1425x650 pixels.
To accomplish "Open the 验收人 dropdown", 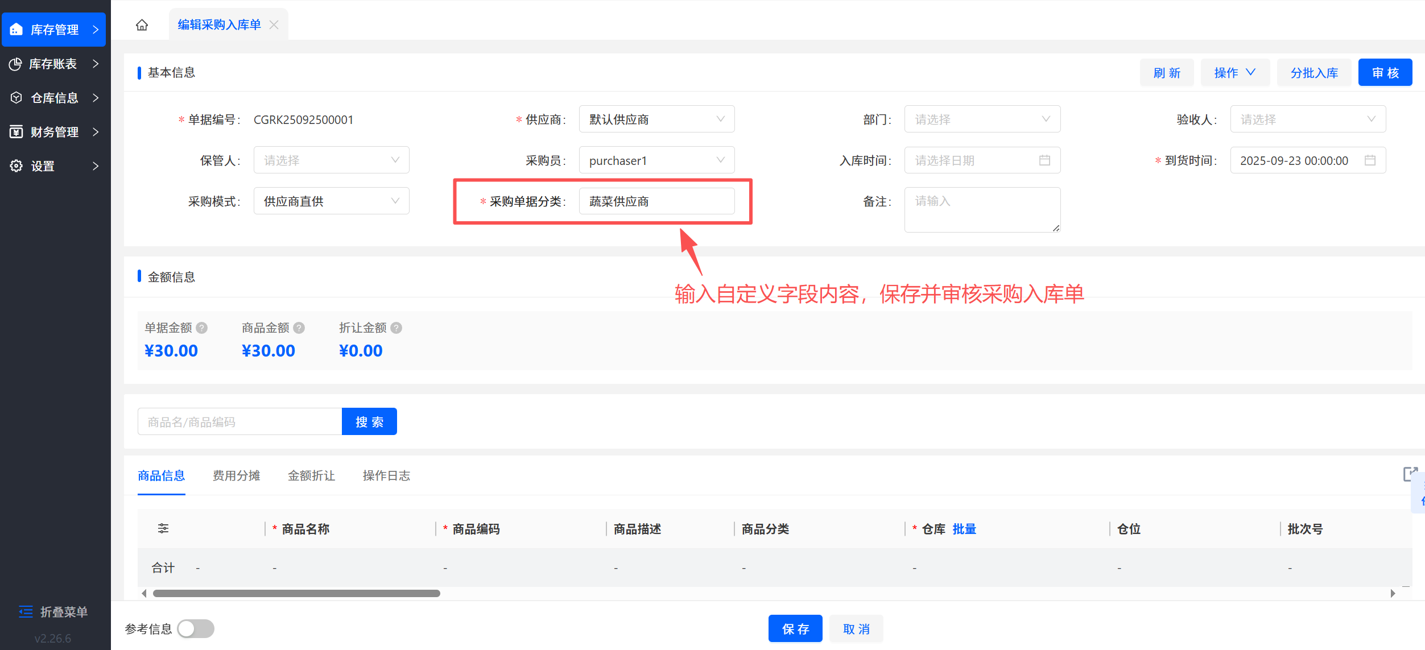I will 1307,119.
